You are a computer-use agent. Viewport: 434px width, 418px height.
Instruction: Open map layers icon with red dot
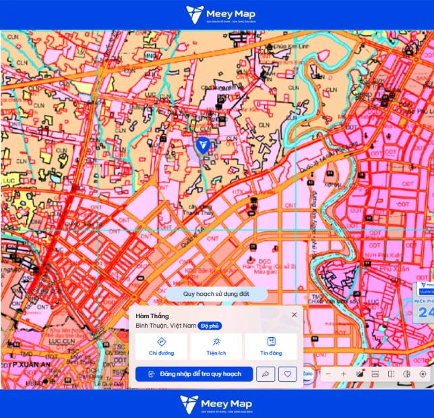pyautogui.click(x=360, y=374)
